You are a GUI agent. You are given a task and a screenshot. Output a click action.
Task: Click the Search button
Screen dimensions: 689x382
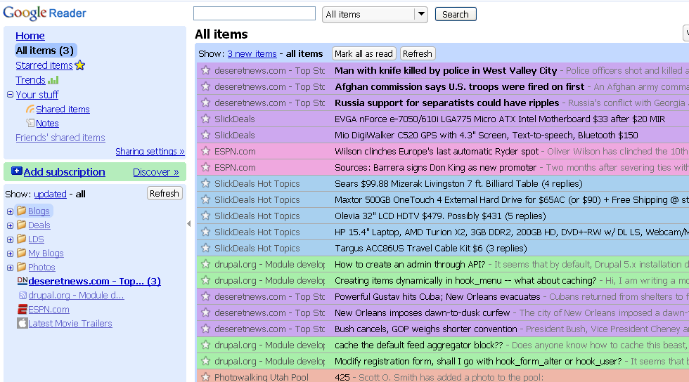click(456, 14)
